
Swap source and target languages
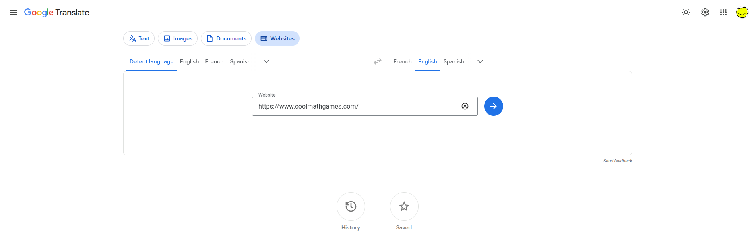tap(378, 61)
